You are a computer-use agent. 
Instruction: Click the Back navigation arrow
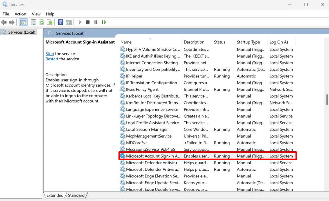click(x=4, y=22)
